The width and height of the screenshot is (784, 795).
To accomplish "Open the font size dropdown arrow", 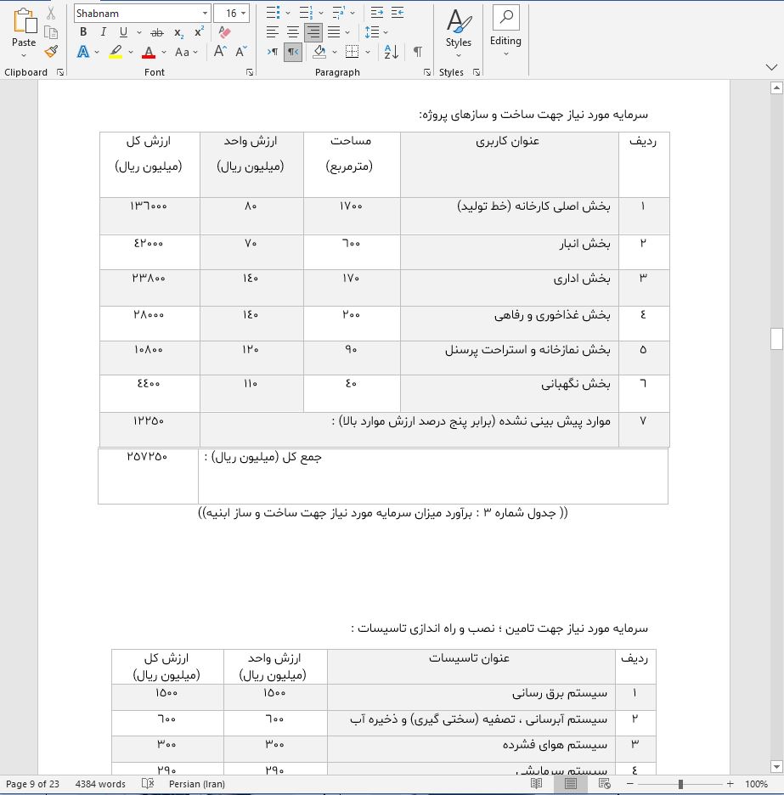I will click(244, 14).
